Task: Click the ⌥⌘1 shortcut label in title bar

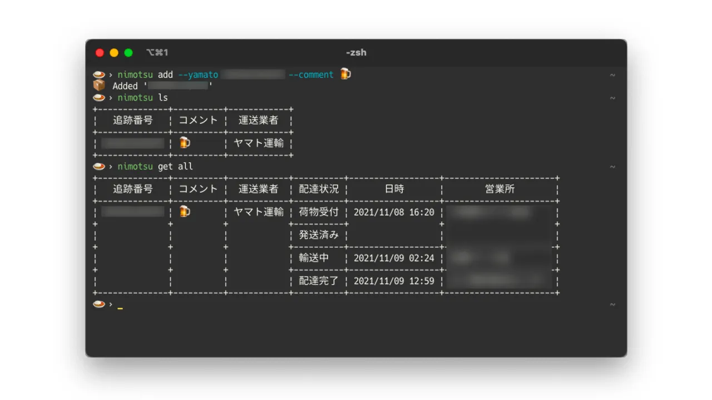Action: tap(157, 53)
